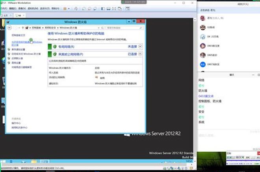Open the VMware Edit menu
Screen dimensions: 260x172
pyautogui.click(x=13, y=8)
